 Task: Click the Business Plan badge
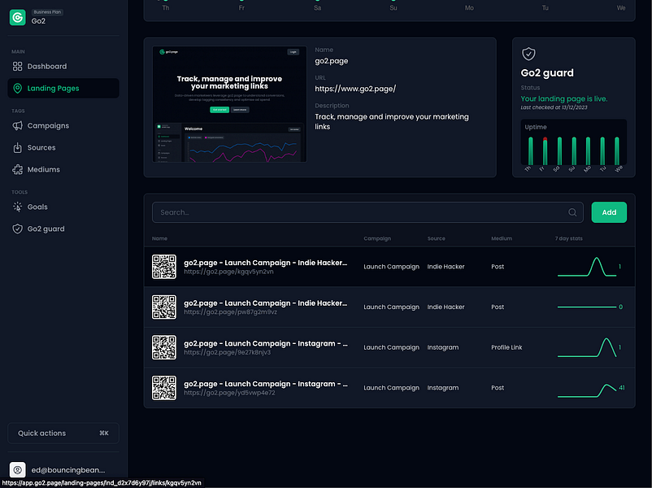click(47, 12)
